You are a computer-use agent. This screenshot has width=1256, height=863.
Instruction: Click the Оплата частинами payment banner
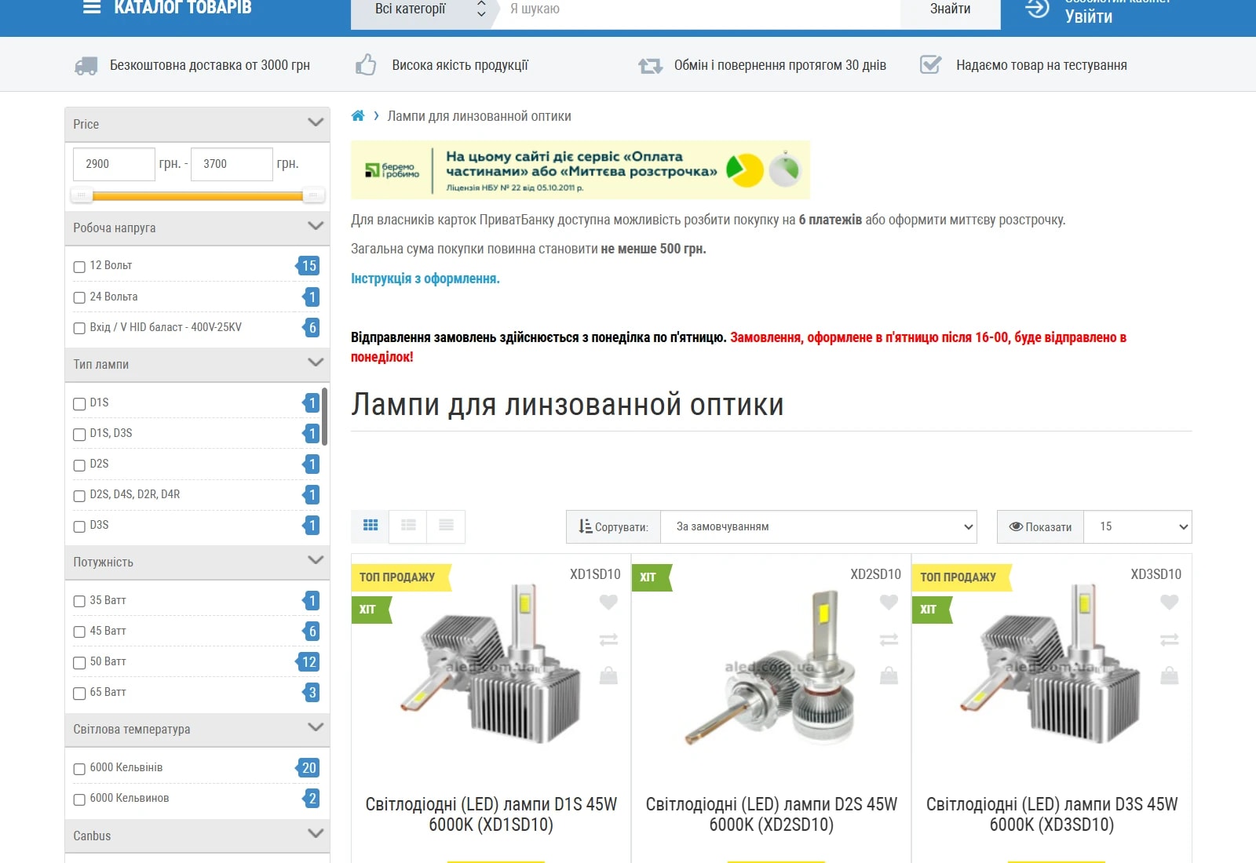pos(580,170)
